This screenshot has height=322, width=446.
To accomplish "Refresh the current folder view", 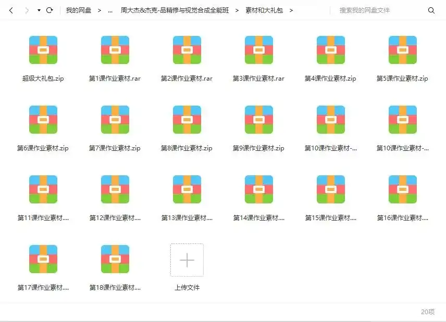I will click(49, 9).
